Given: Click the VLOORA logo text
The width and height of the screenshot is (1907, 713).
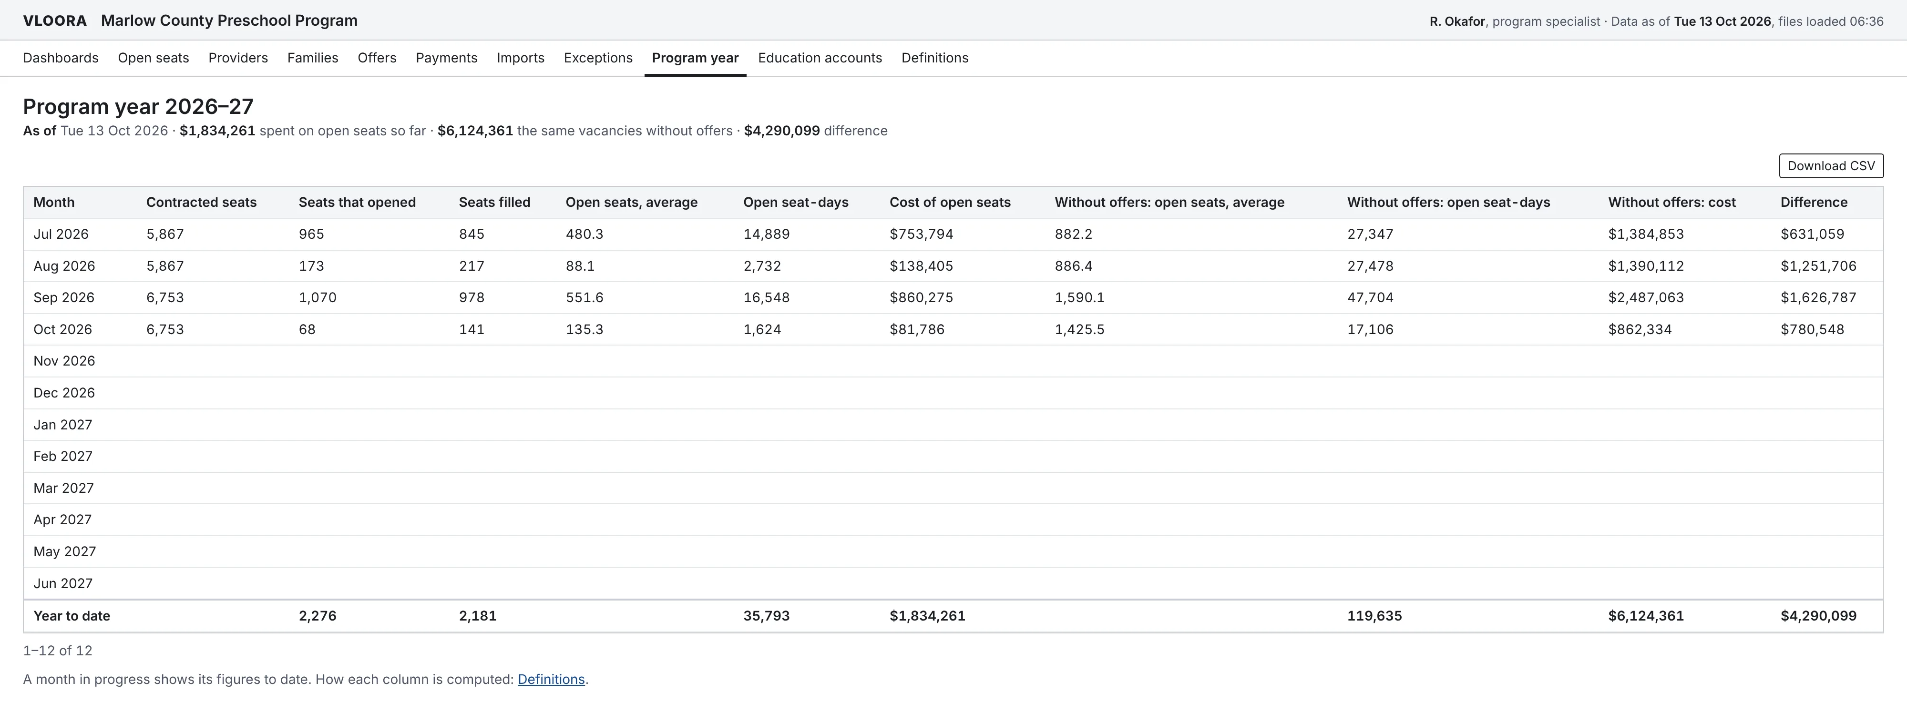Looking at the screenshot, I should (x=55, y=20).
